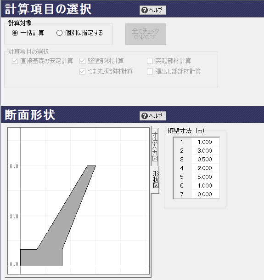
Task: Toggle the つま先版部材計算 checkbox
Action: pyautogui.click(x=82, y=71)
